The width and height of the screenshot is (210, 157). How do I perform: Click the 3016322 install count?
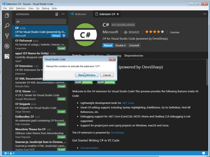(132, 32)
